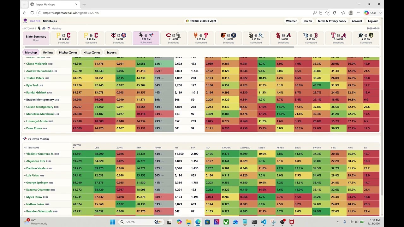Open the Weather page
The width and height of the screenshot is (404, 227).
click(291, 21)
